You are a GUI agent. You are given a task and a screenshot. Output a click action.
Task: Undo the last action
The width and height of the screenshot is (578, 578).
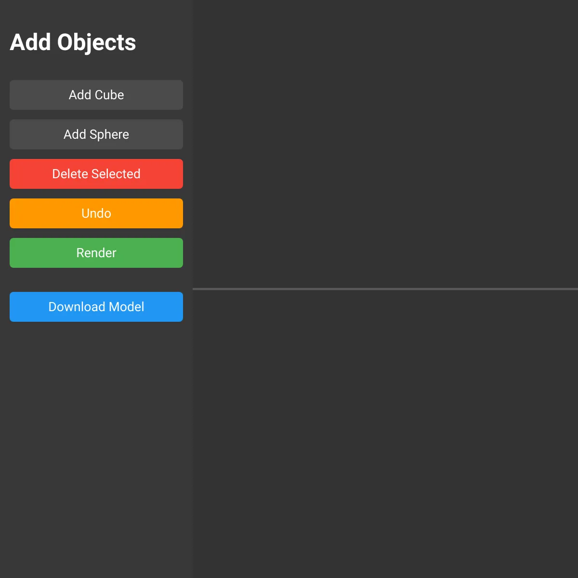(x=96, y=213)
